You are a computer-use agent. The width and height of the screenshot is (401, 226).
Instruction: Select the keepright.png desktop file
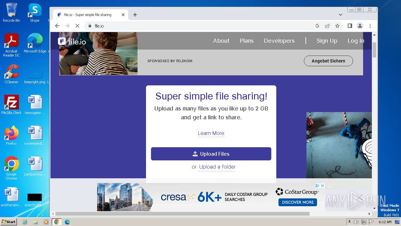[35, 77]
